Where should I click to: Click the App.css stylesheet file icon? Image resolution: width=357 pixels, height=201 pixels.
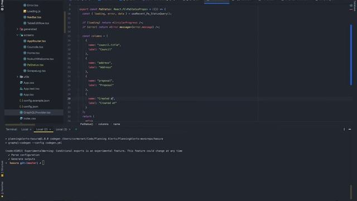tap(21, 83)
